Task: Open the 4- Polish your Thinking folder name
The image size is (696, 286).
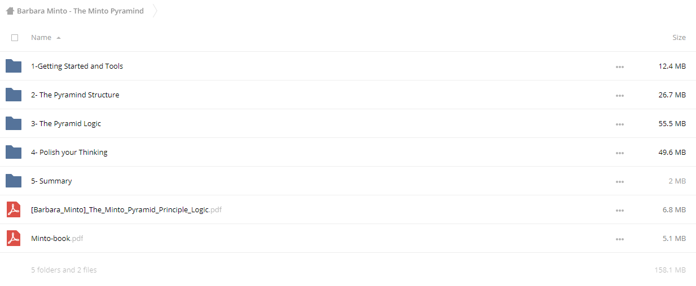Action: coord(69,152)
